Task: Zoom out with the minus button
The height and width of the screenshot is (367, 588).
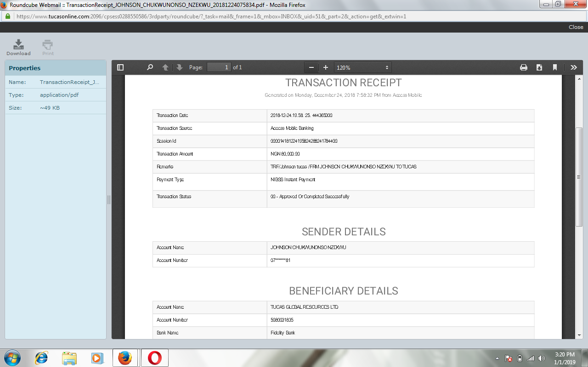Action: point(311,67)
